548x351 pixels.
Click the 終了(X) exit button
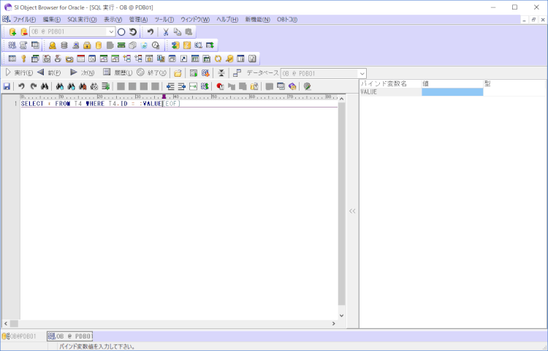151,73
